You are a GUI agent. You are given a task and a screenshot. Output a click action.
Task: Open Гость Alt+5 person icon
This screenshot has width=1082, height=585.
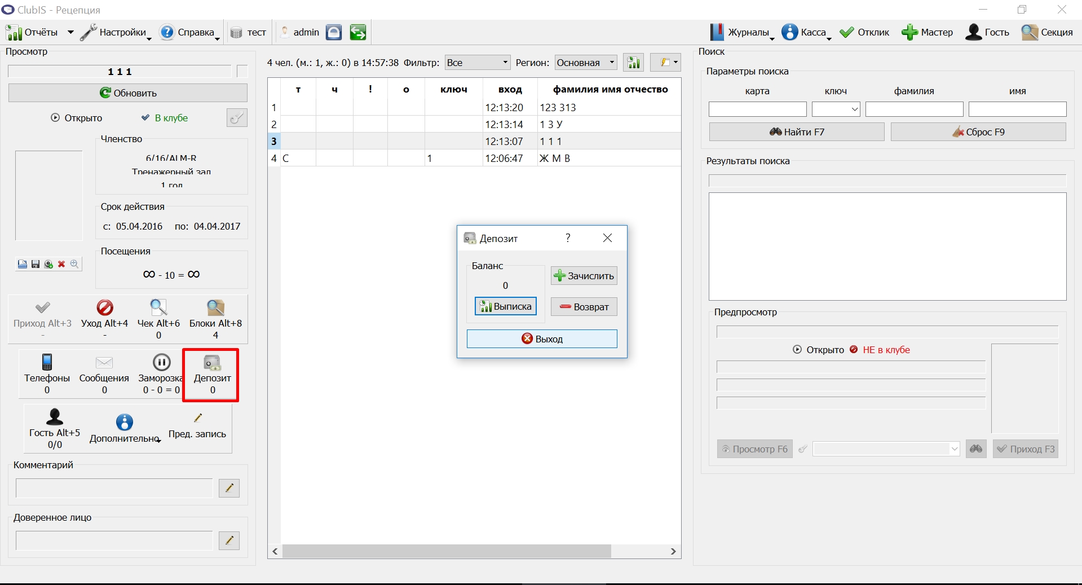pos(55,417)
